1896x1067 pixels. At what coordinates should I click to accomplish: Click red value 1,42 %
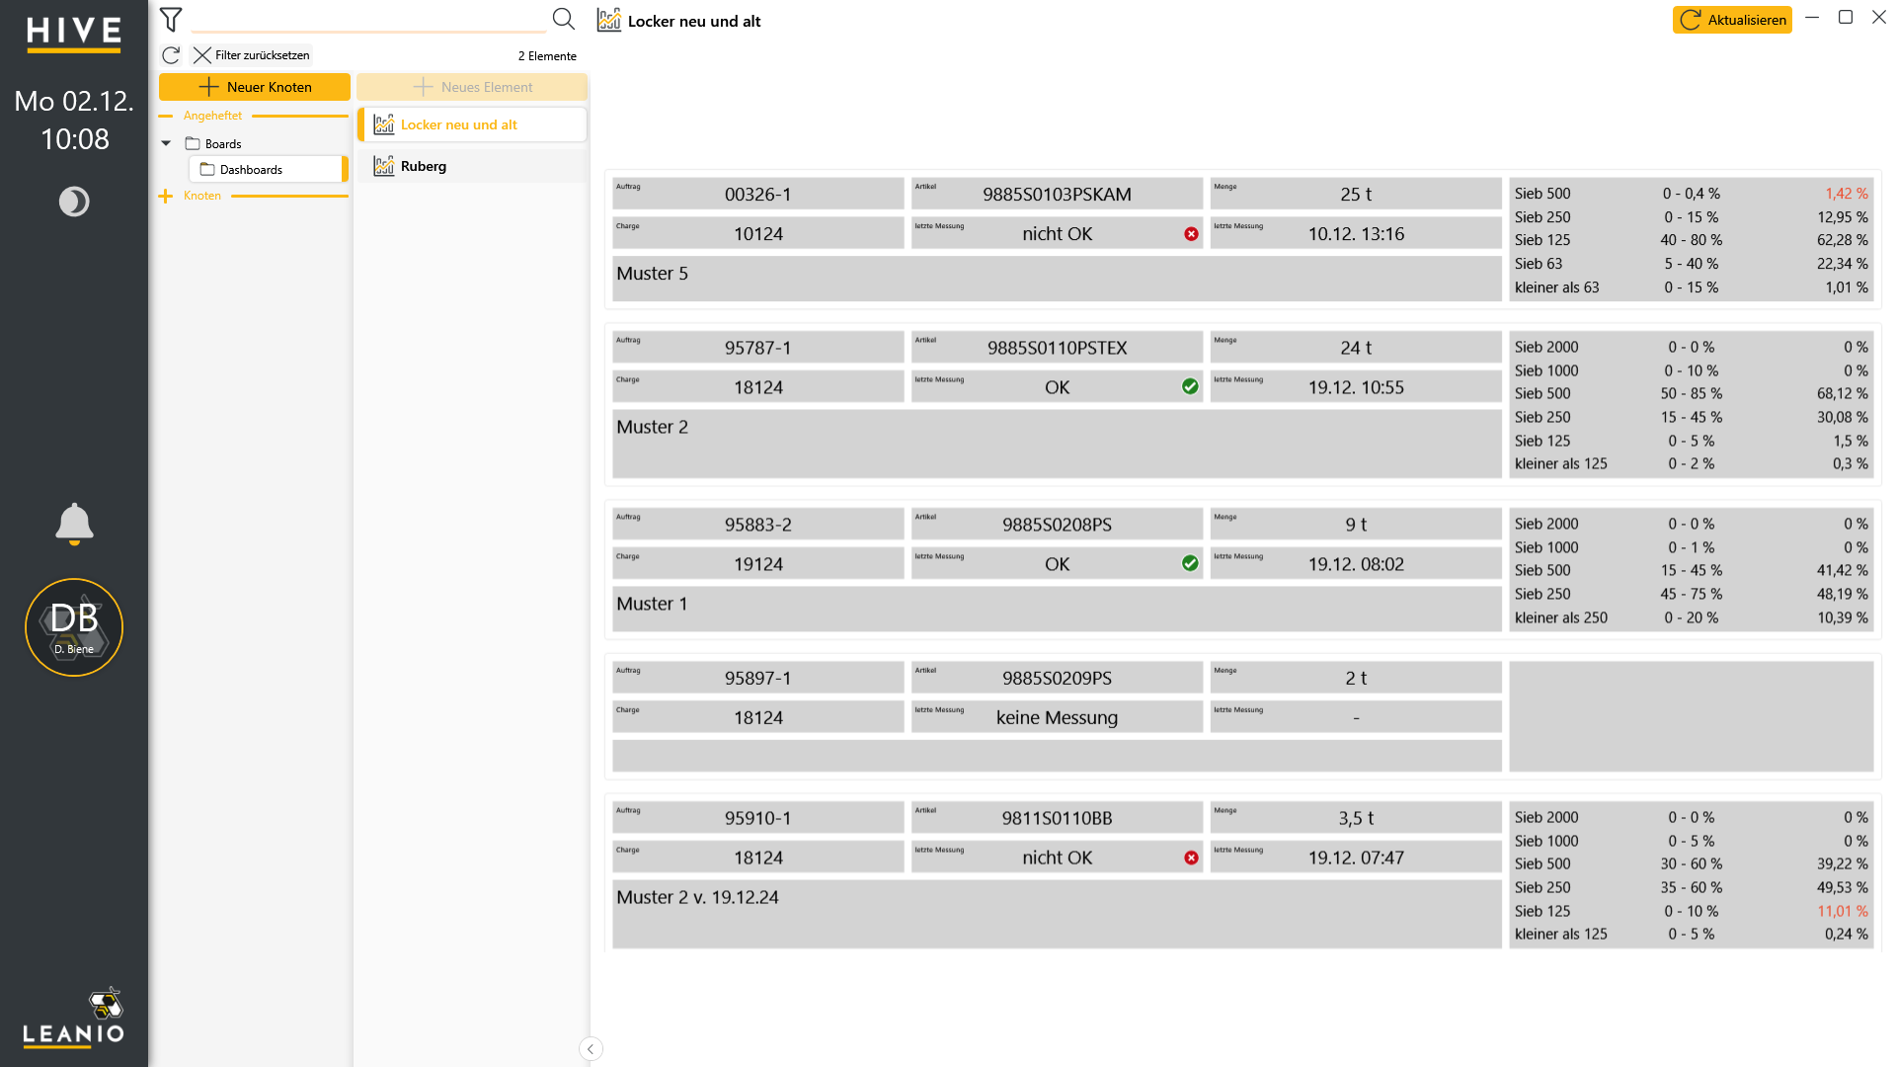click(x=1846, y=194)
